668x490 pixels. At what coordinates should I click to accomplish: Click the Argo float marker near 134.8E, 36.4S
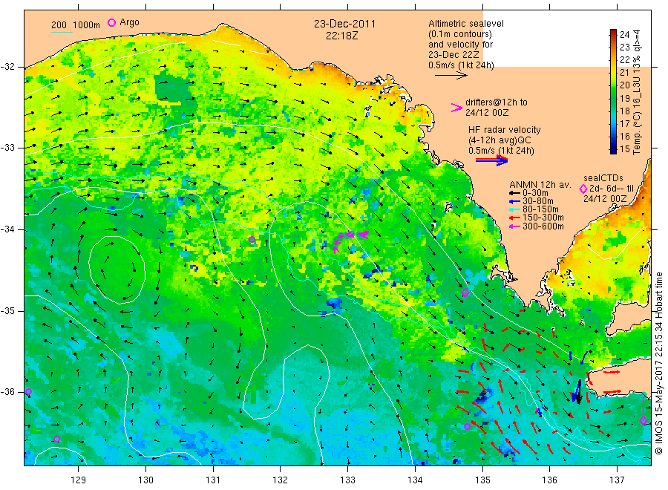[x=467, y=426]
